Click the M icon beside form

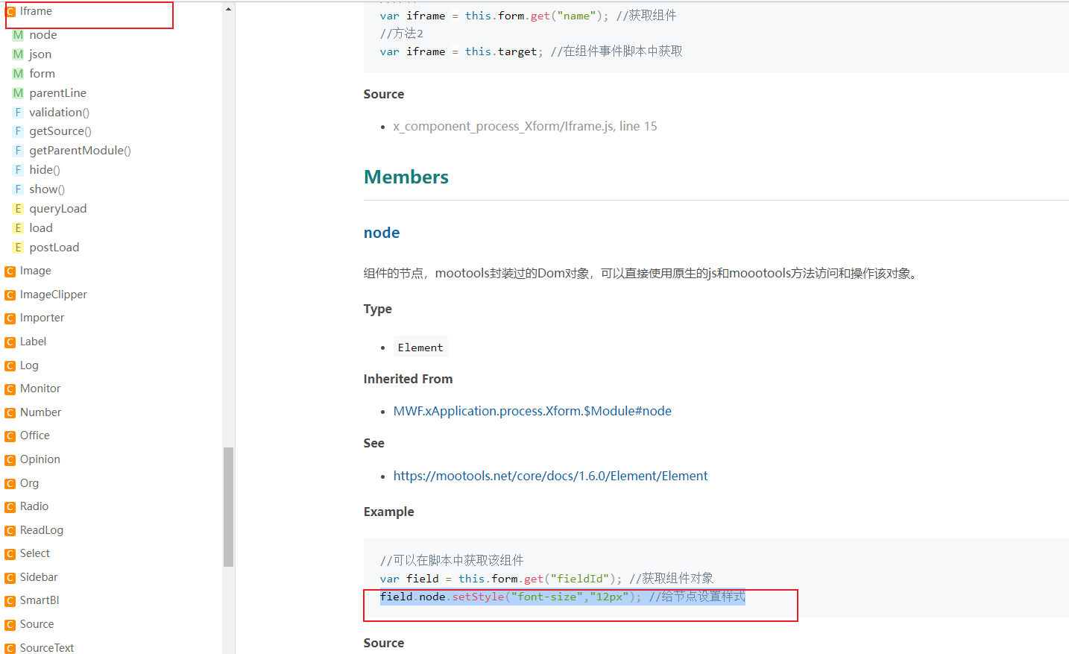pos(18,74)
